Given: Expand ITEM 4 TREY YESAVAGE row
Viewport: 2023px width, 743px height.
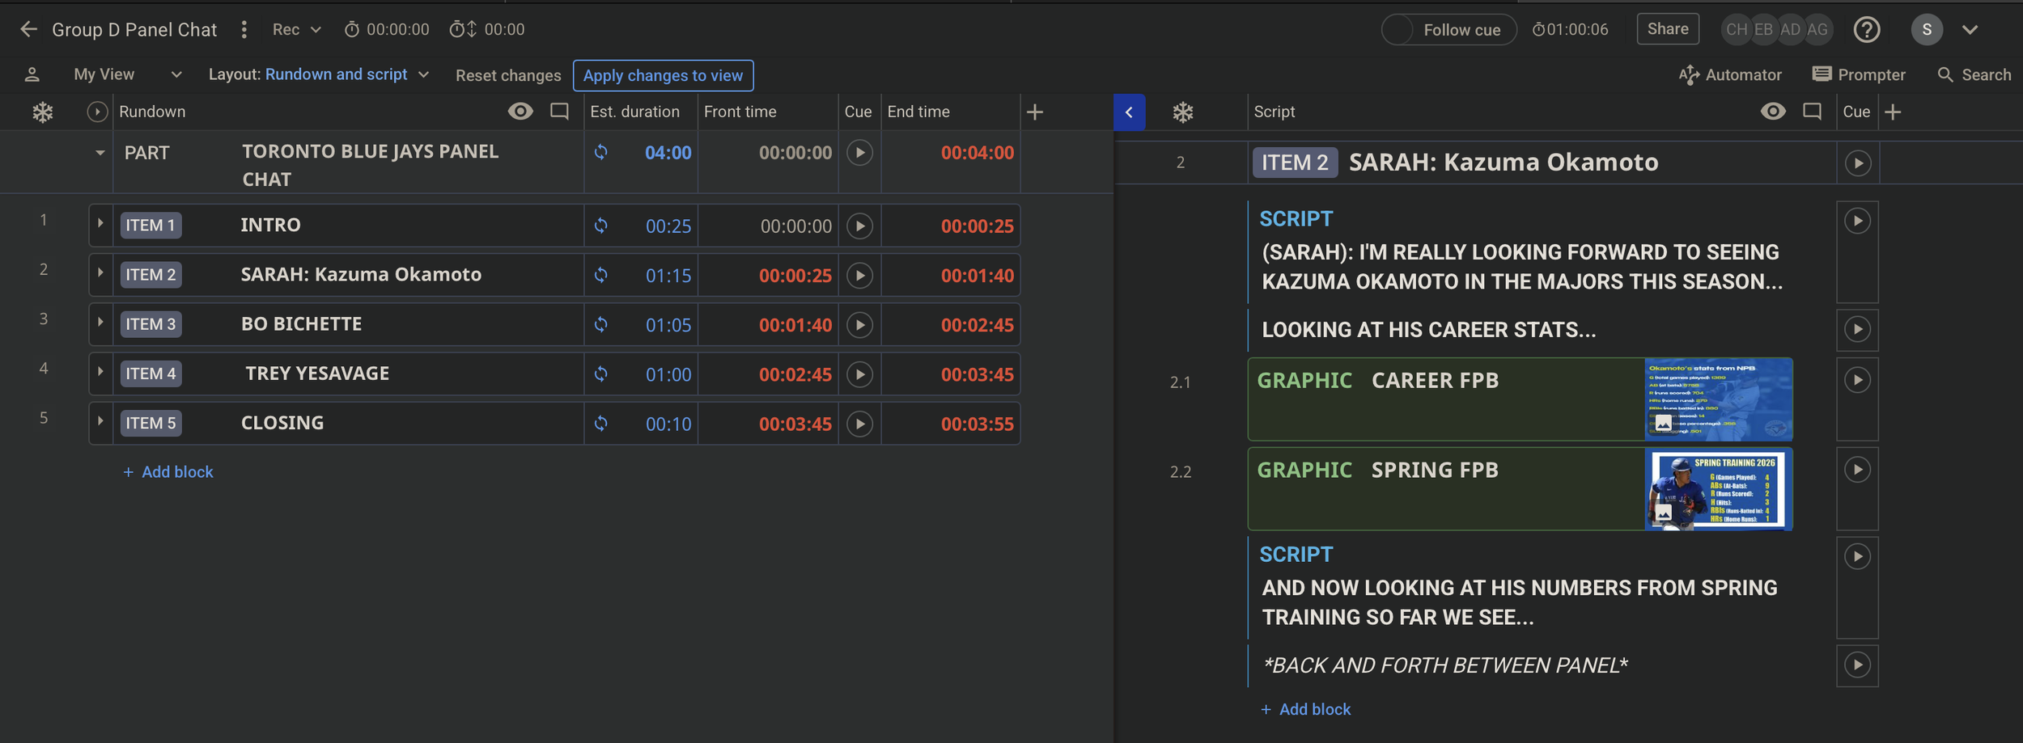Looking at the screenshot, I should (x=100, y=372).
